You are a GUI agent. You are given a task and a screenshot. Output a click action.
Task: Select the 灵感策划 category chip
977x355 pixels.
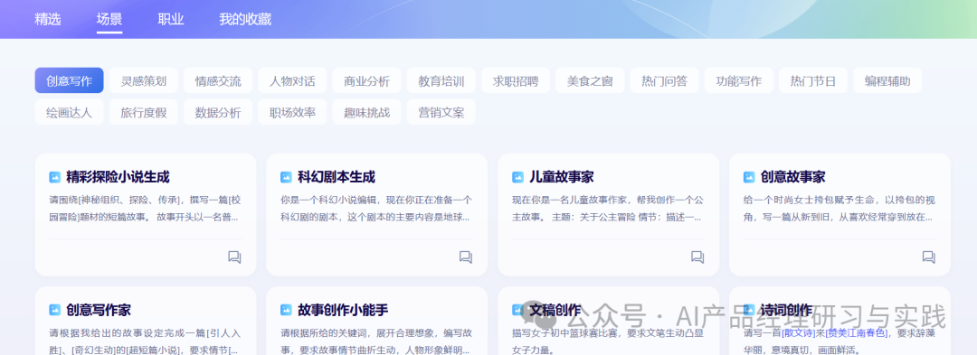click(143, 80)
